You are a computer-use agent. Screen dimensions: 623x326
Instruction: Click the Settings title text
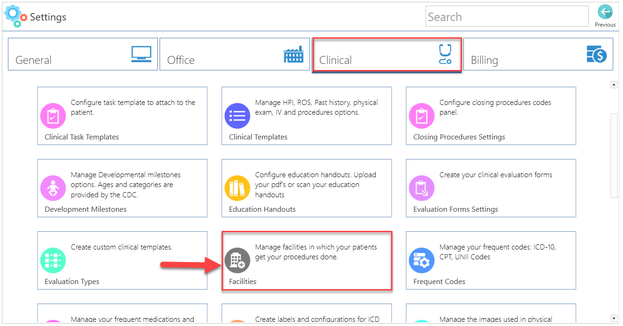48,17
